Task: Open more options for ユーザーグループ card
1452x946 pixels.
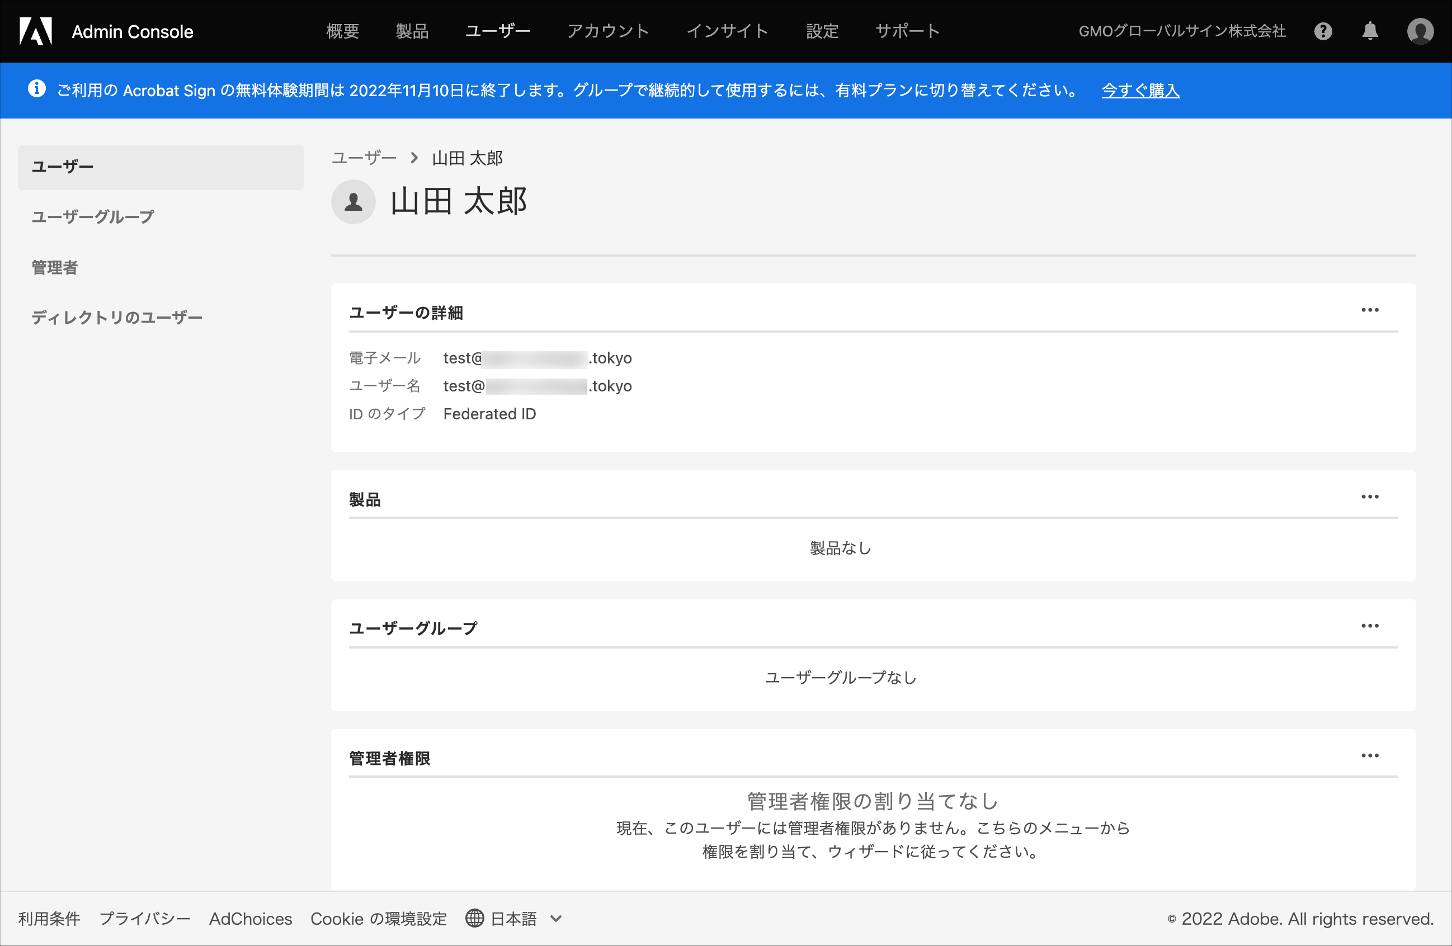Action: [x=1370, y=626]
